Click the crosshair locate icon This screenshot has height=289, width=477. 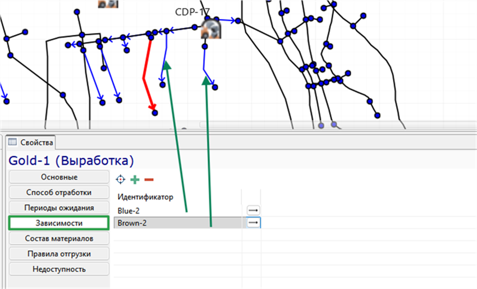pyautogui.click(x=121, y=180)
